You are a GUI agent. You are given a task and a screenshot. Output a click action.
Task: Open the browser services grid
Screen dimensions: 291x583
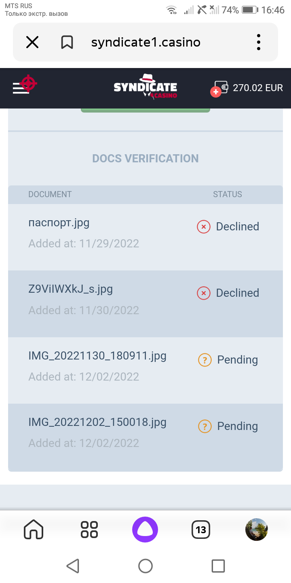pyautogui.click(x=89, y=530)
